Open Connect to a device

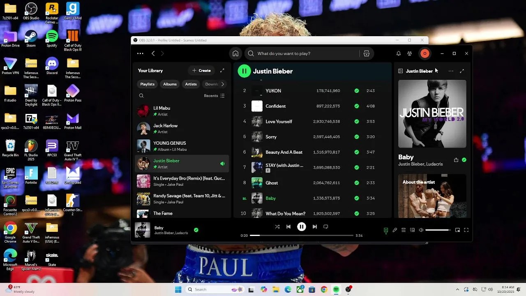pos(413,230)
